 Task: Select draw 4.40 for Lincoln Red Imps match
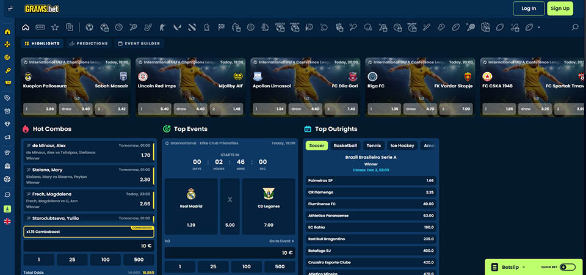(190, 109)
